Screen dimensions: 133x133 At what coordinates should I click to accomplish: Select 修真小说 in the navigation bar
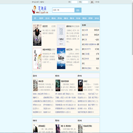tap(54, 18)
